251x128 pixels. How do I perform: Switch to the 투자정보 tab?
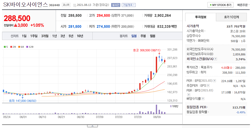point(201,17)
